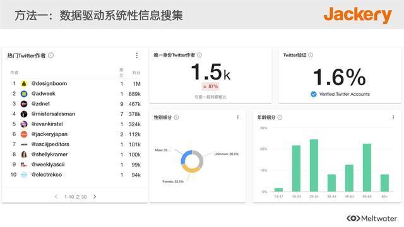404x227 pixels.
Task: Click info icon beside 唯一身份Twitter作者
Action: point(199,55)
